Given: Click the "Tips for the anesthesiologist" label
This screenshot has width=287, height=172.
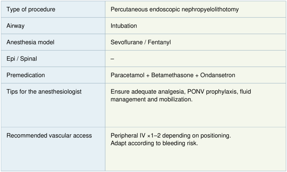Looking at the screenshot, I should click(x=44, y=92).
